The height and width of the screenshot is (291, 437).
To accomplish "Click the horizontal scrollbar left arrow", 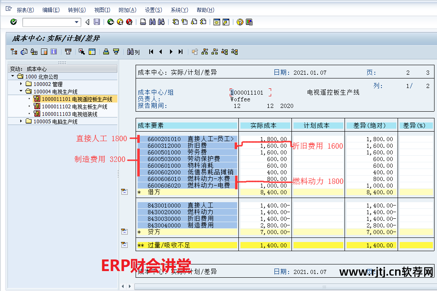I will (123, 286).
